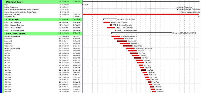Click finish date 17-Aug-14 of AREA 2 Bulk Excavation
This screenshot has height=93, width=201.
[x=76, y=22]
